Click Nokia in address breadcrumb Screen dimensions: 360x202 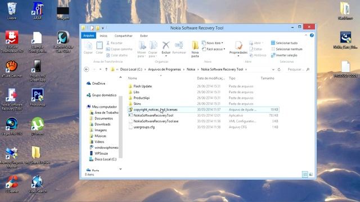(191, 70)
